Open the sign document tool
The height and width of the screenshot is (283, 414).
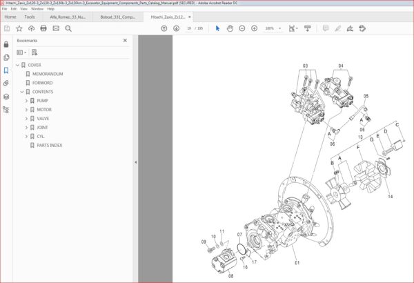click(x=350, y=28)
